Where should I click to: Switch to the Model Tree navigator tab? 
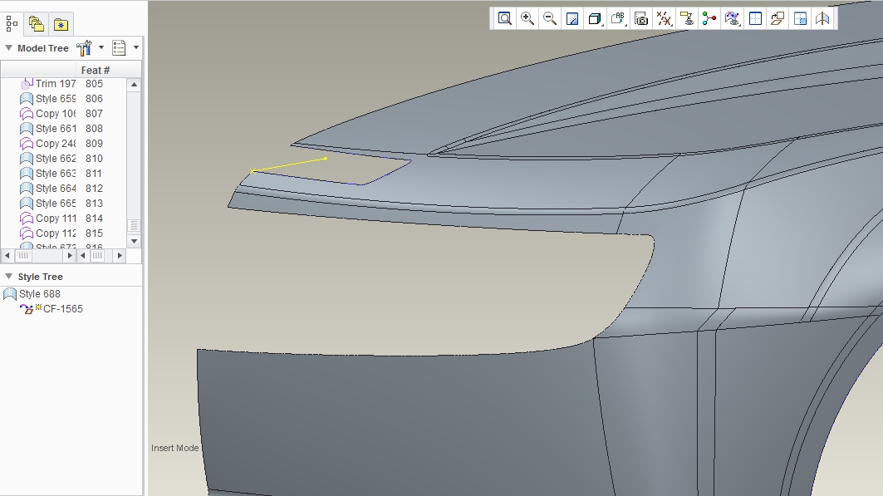[12, 23]
